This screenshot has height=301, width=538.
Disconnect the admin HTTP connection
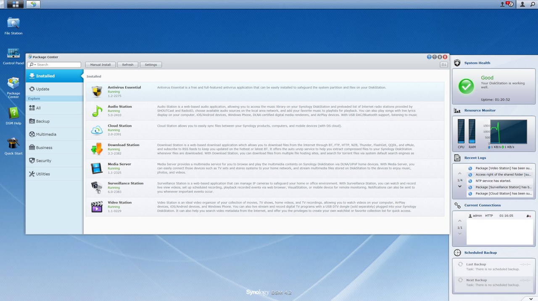click(528, 216)
